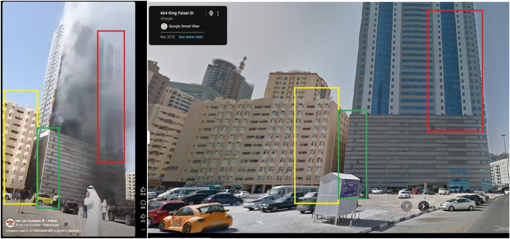Like the video with the thumbs-up icon
The image size is (510, 239).
(x=143, y=190)
